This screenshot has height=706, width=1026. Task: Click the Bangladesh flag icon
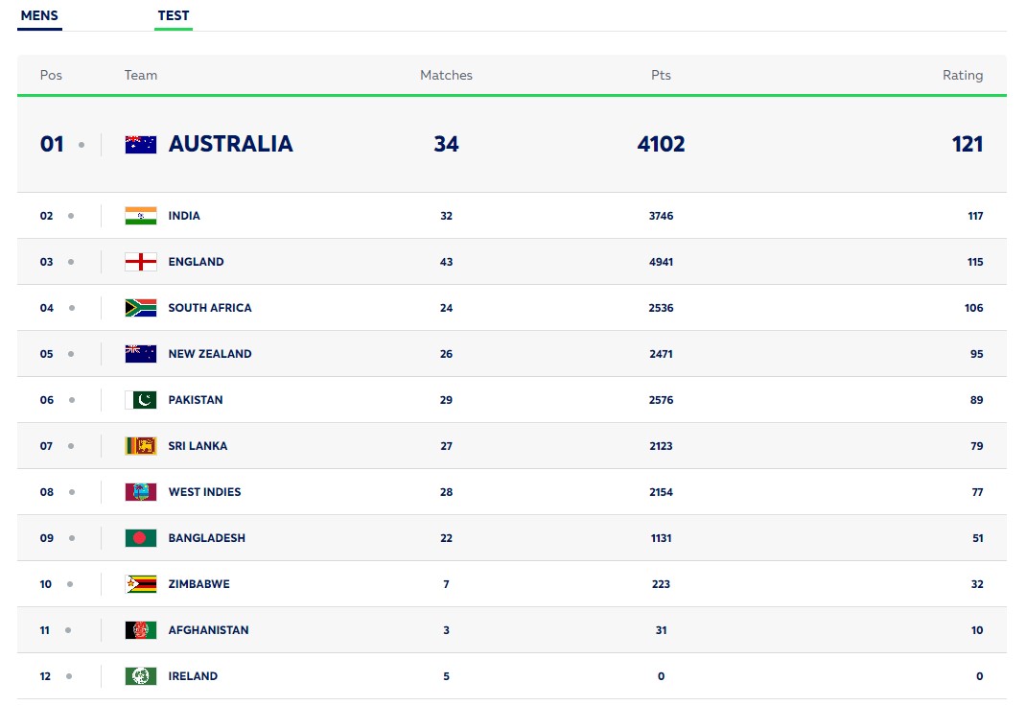click(141, 538)
